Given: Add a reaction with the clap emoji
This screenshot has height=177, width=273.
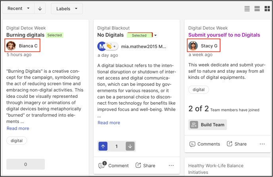Looking at the screenshot, I should pyautogui.click(x=109, y=47).
